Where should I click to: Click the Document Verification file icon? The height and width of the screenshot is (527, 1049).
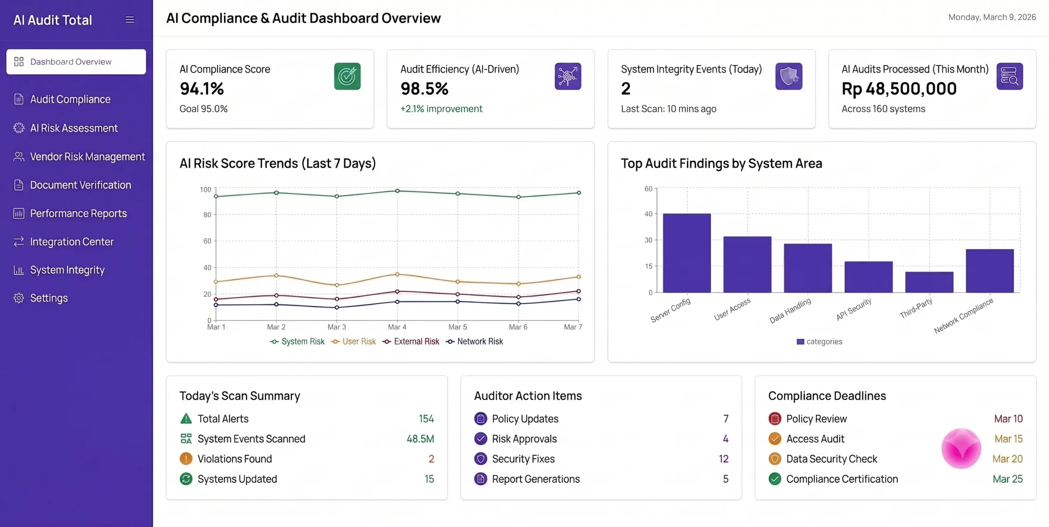pyautogui.click(x=19, y=185)
